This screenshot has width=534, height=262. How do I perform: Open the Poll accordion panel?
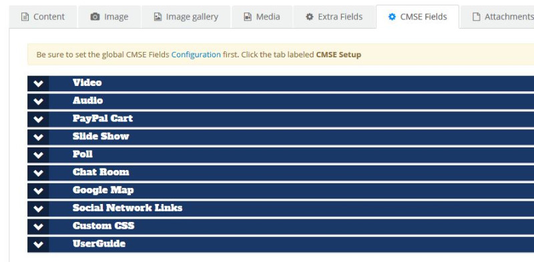[280, 155]
